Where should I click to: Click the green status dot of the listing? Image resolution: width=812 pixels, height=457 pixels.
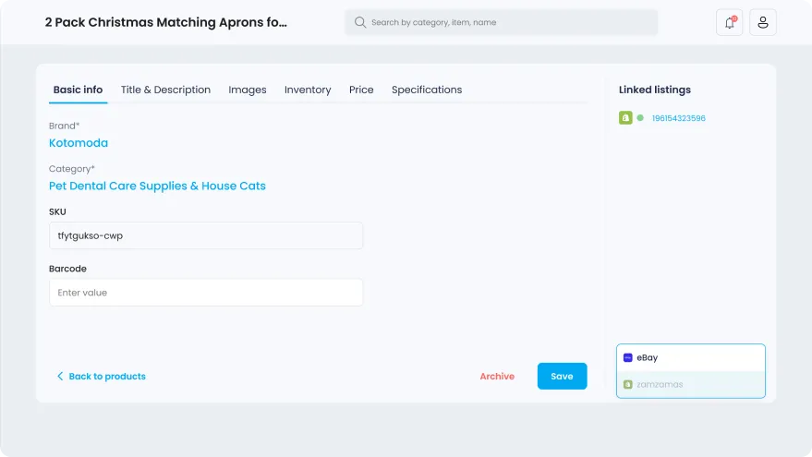pos(640,118)
